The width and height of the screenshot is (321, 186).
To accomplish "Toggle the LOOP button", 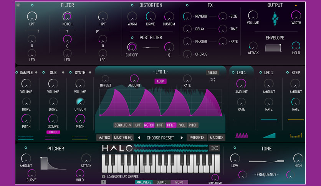I will tap(160, 81).
